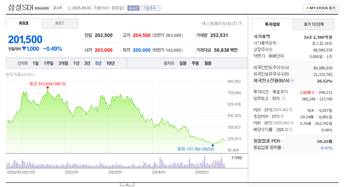The width and height of the screenshot is (344, 187).
Task: Click 거래량 value 252,531
Action: [219, 35]
